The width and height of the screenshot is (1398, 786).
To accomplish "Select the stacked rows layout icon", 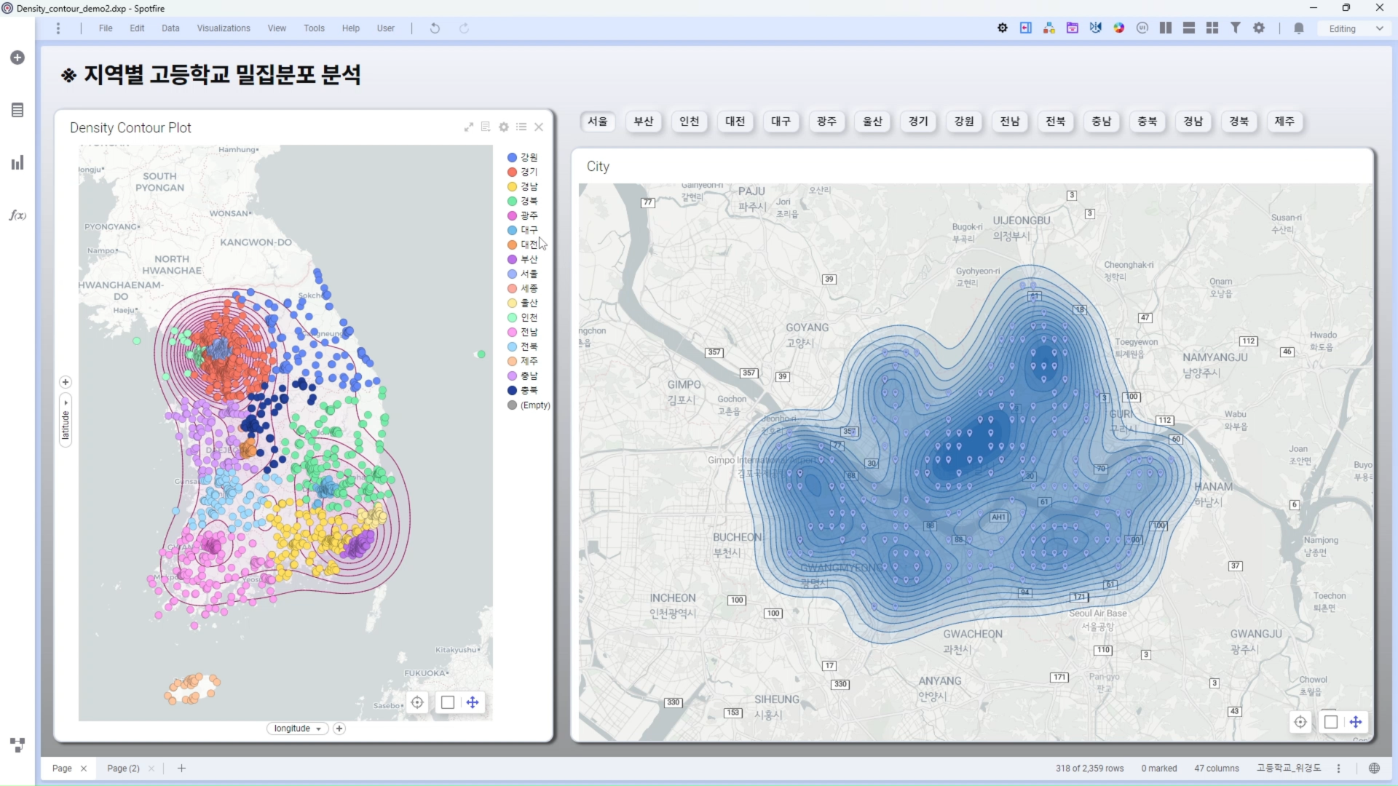I will coord(1189,28).
